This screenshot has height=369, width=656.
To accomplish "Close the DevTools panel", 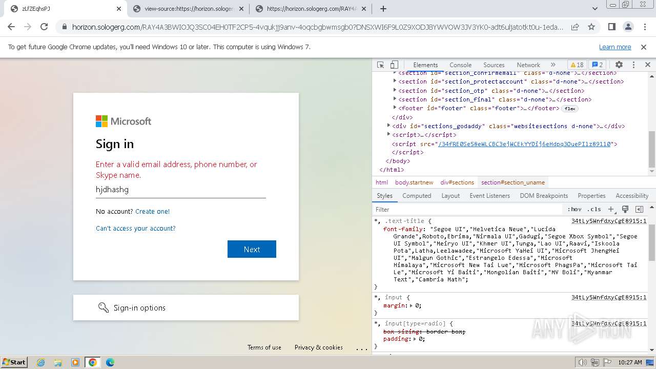I will coord(648,65).
